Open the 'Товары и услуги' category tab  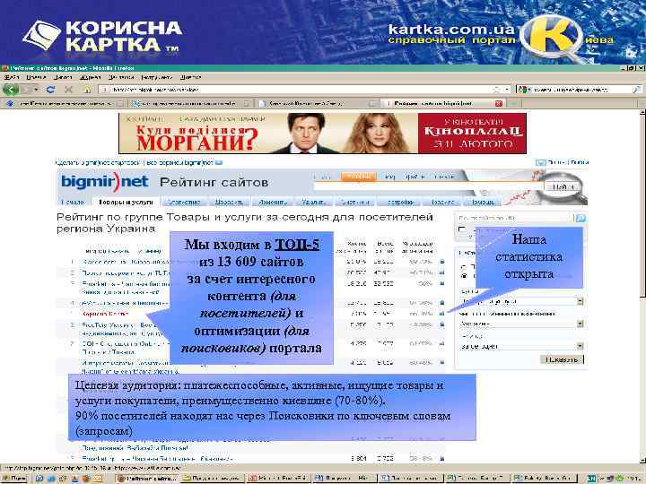[x=126, y=202]
